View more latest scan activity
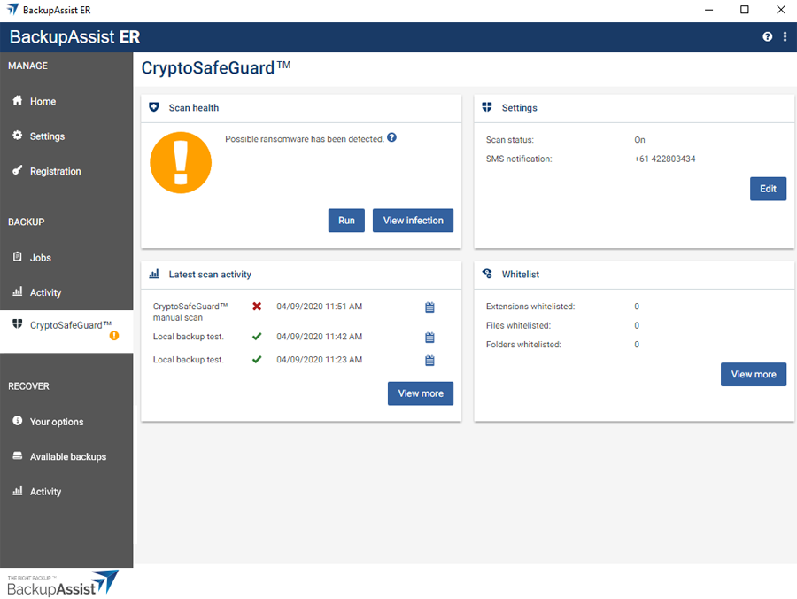 click(421, 393)
